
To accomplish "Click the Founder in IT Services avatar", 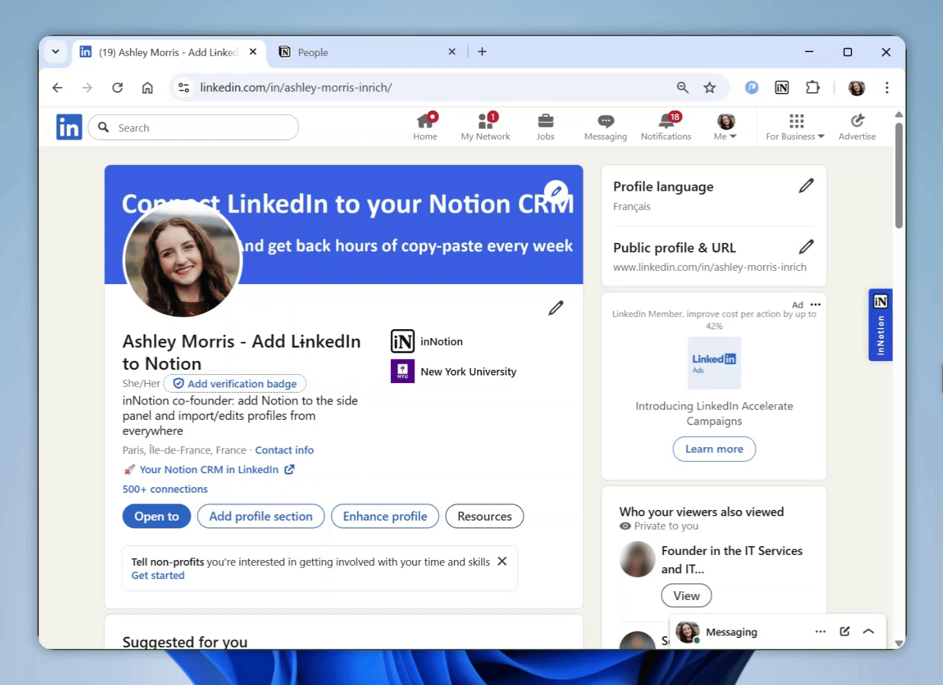I will click(x=637, y=559).
